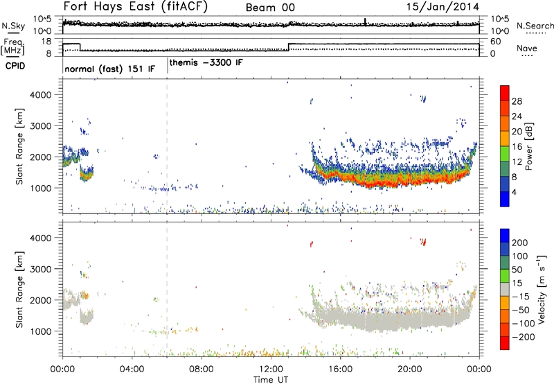Click the '1000' tick in velocity panel
554x384 pixels.
pos(41,331)
